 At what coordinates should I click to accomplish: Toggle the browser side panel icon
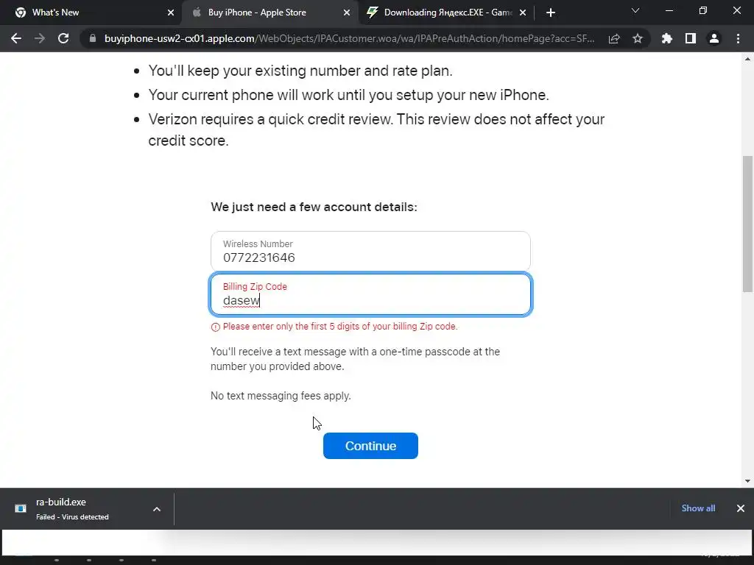click(691, 38)
